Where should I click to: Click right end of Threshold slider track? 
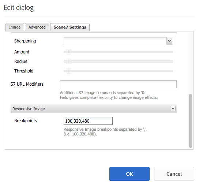(172, 71)
